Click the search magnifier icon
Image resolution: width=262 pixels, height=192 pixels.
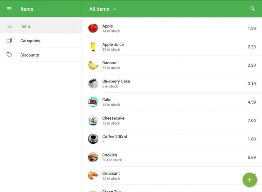(253, 9)
